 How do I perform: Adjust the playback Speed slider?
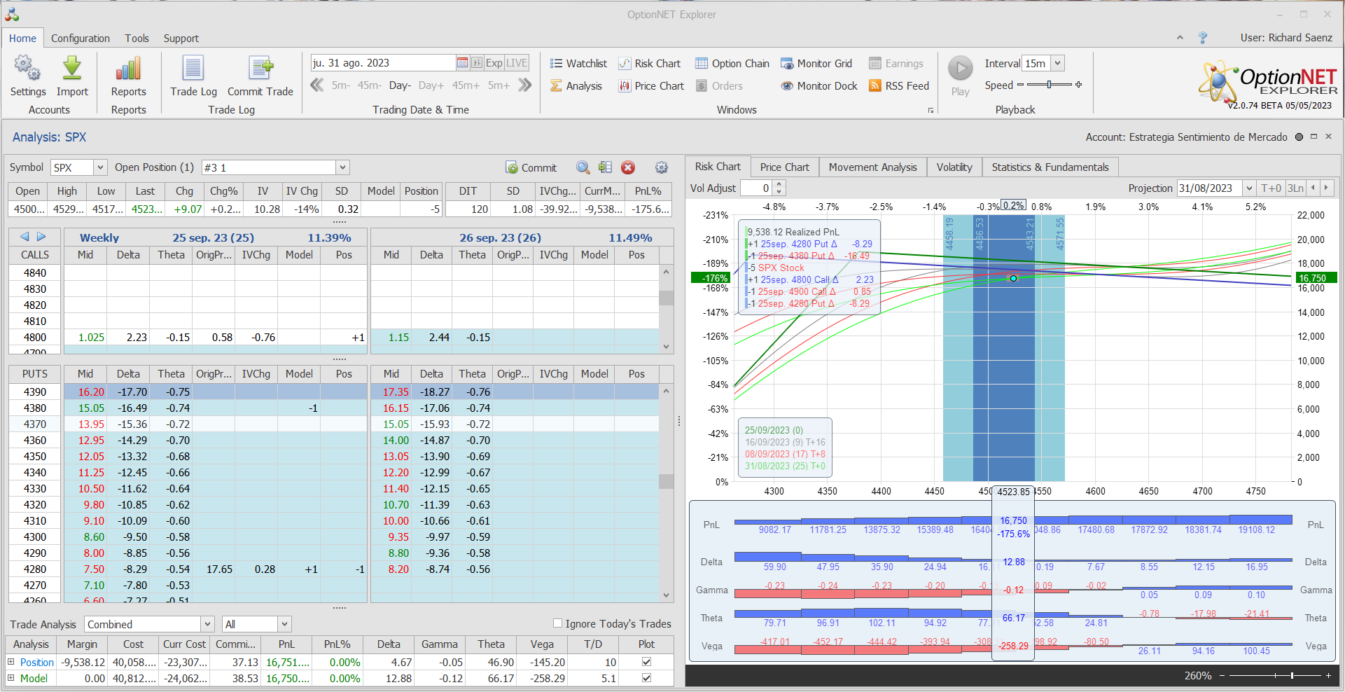point(1049,85)
